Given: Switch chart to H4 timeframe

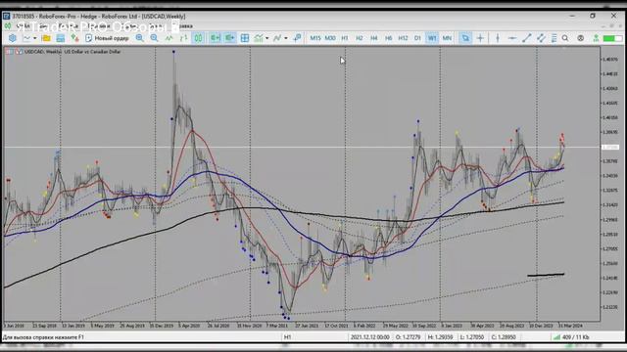Looking at the screenshot, I should point(374,38).
